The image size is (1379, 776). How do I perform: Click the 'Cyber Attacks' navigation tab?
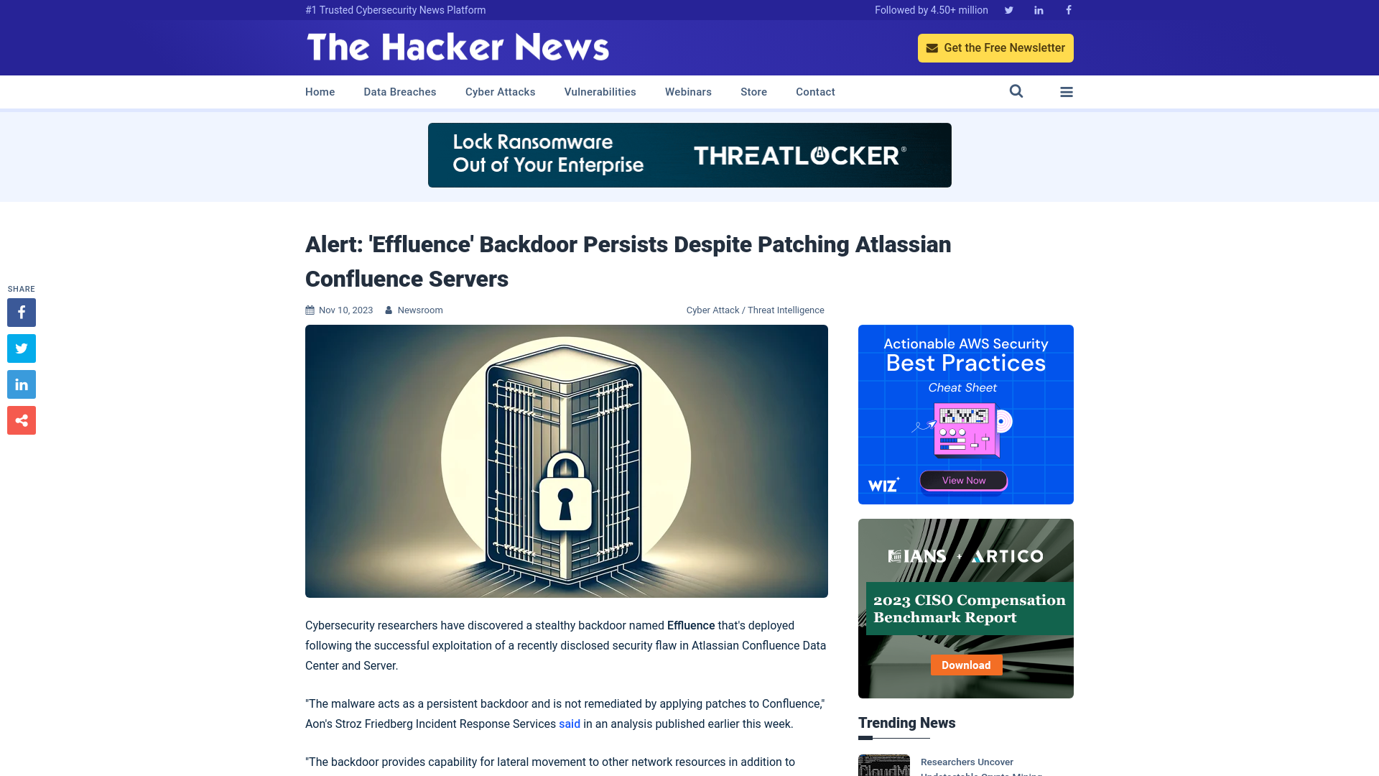point(500,91)
